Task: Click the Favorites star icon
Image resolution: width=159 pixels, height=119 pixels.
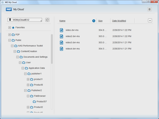Action: (x=13, y=28)
